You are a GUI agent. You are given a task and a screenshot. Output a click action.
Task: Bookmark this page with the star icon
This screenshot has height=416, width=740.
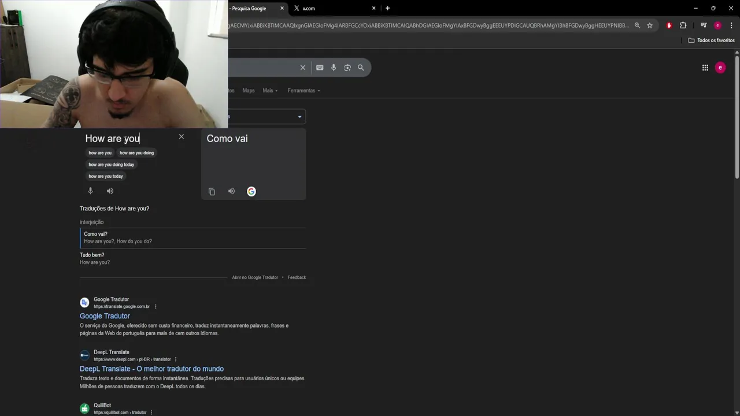click(x=650, y=25)
